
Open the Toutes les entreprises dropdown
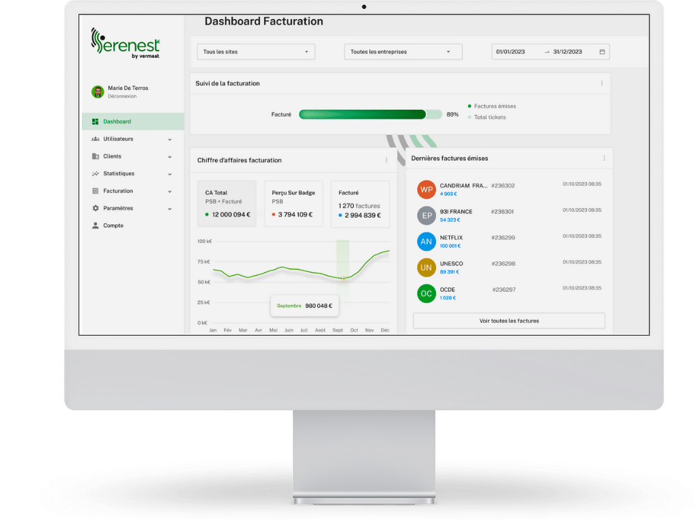tap(403, 51)
